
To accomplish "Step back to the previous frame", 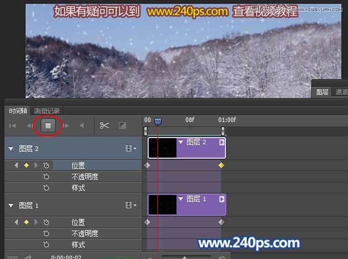I will pyautogui.click(x=30, y=126).
